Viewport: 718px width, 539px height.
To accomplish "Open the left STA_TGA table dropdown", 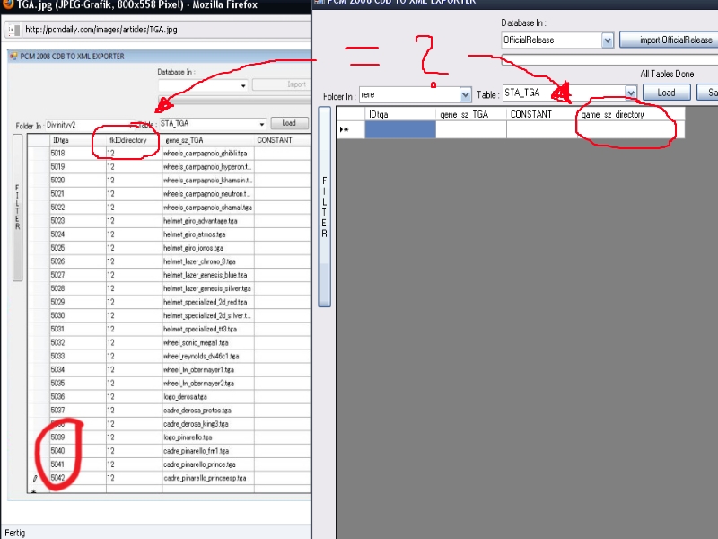I will point(262,124).
